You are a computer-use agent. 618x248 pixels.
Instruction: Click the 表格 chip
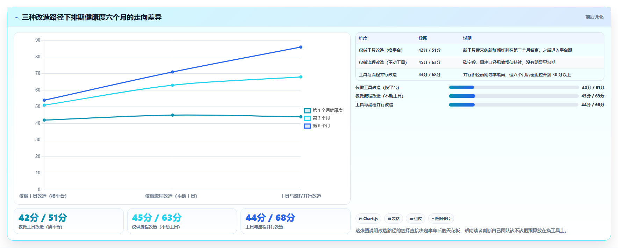click(394, 219)
